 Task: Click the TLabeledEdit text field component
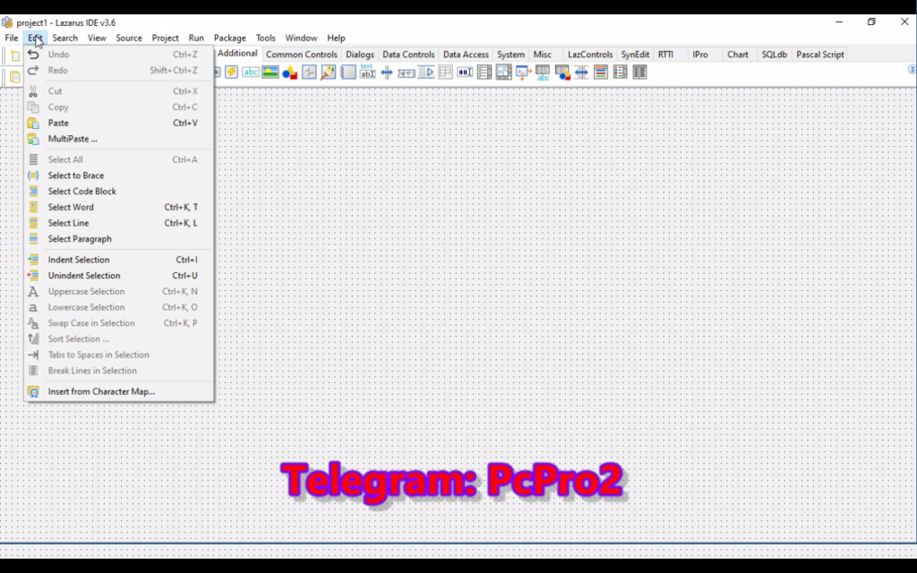point(367,73)
